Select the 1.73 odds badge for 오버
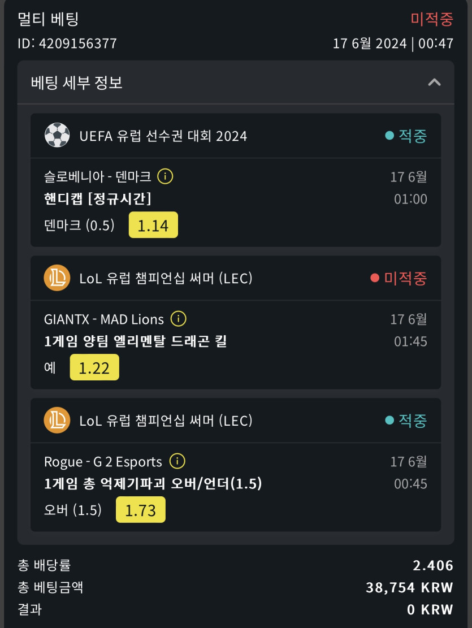 140,510
